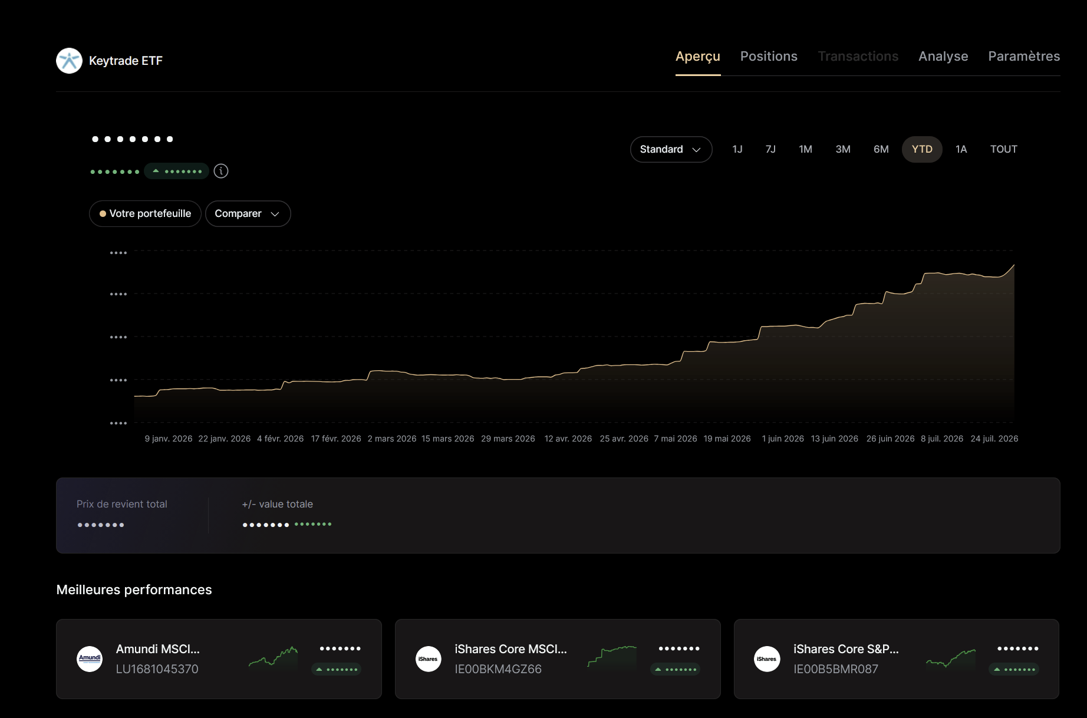This screenshot has height=718, width=1087.
Task: Select the 1J time range
Action: coord(737,149)
